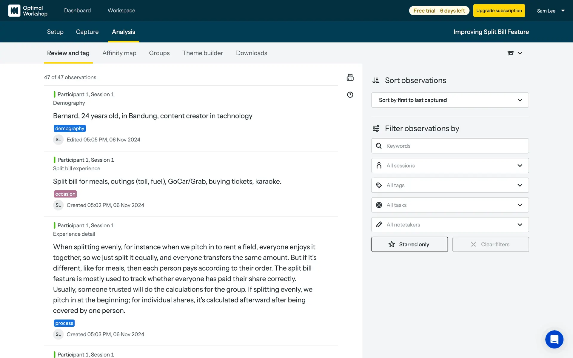This screenshot has height=358, width=573.
Task: Click the filter sliders icon
Action: [376, 129]
